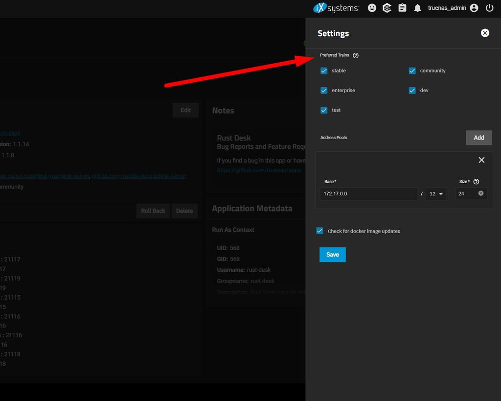Click the iXsystems logo
Screen dimensions: 501x401
pyautogui.click(x=336, y=8)
